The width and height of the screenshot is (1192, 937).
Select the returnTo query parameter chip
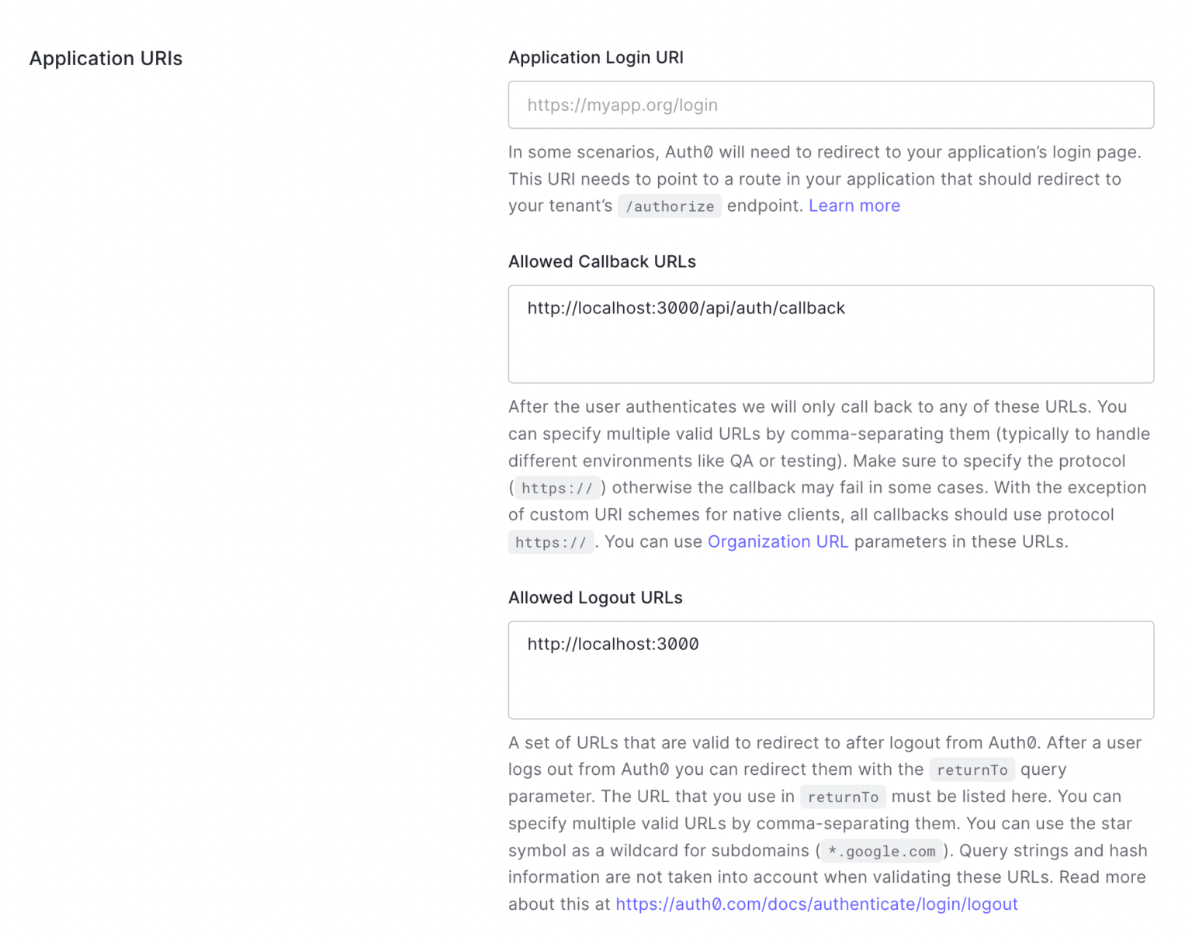click(972, 769)
